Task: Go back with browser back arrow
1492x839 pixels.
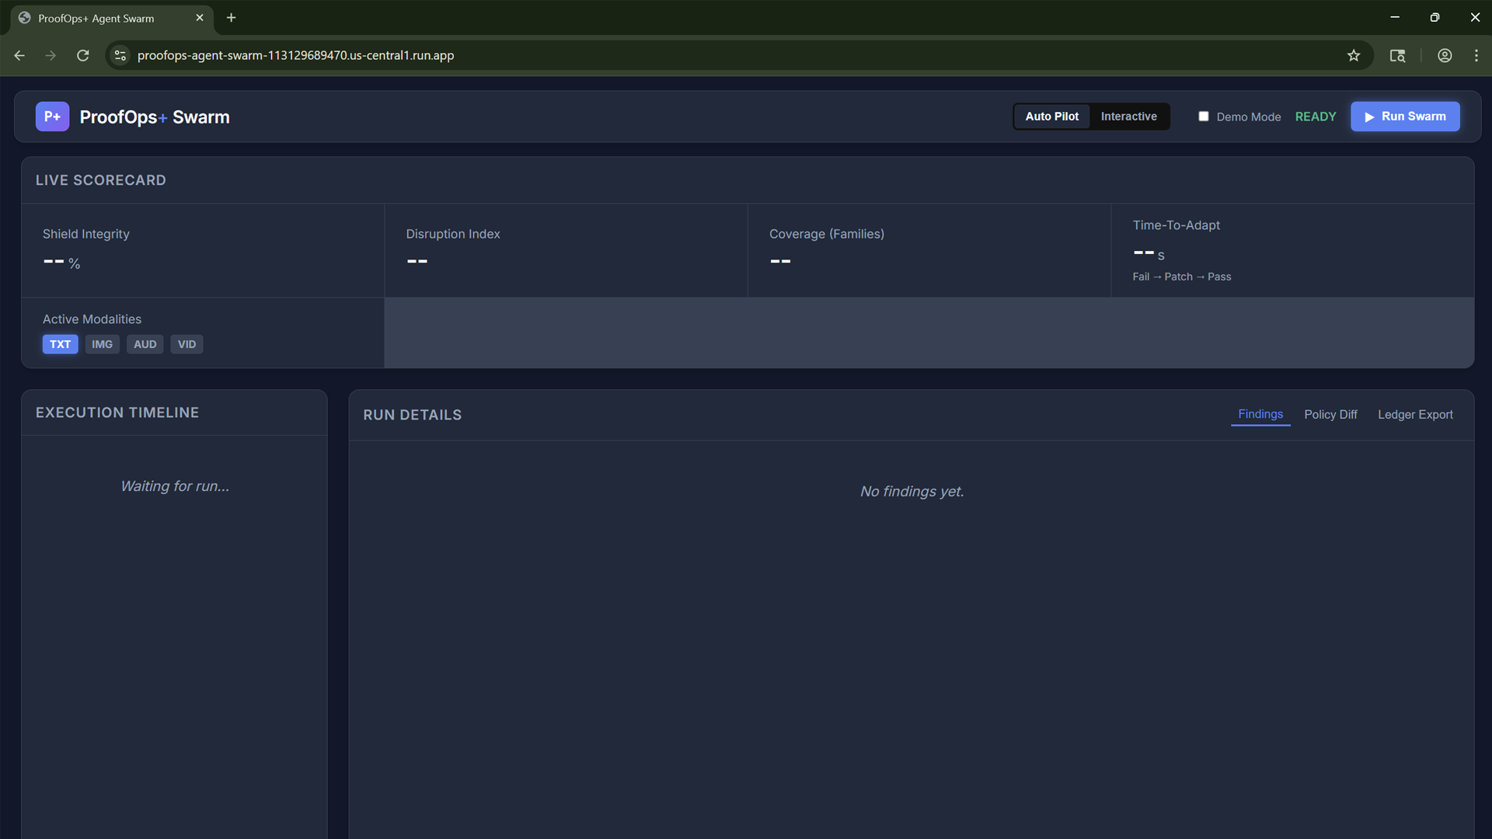Action: (19, 55)
